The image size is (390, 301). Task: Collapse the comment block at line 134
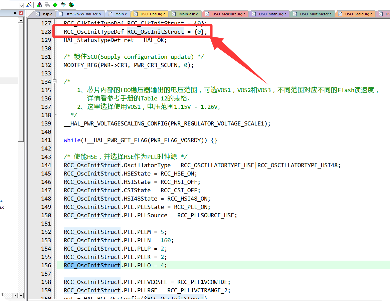[x=54, y=81]
